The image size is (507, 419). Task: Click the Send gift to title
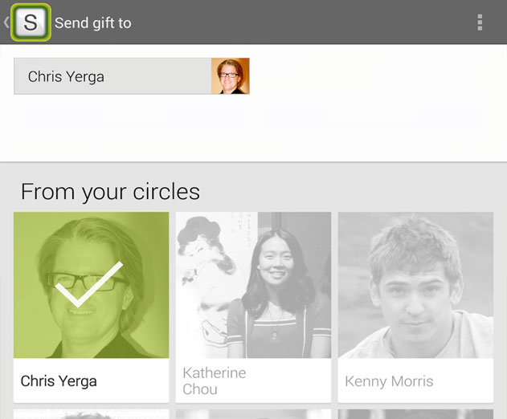(x=92, y=23)
